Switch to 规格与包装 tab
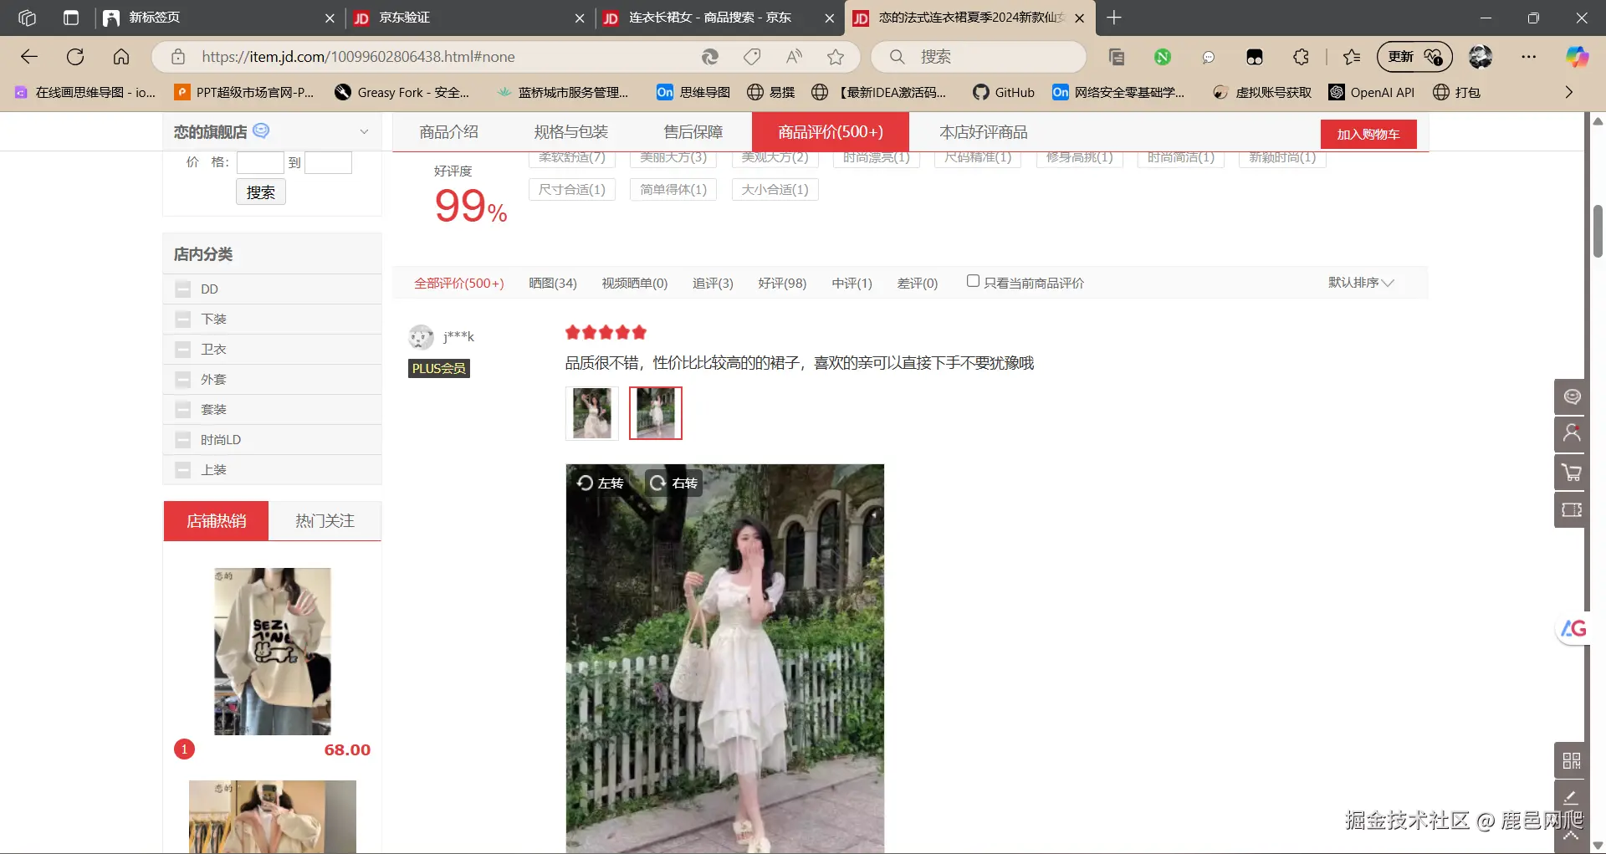The width and height of the screenshot is (1606, 854). pos(570,132)
